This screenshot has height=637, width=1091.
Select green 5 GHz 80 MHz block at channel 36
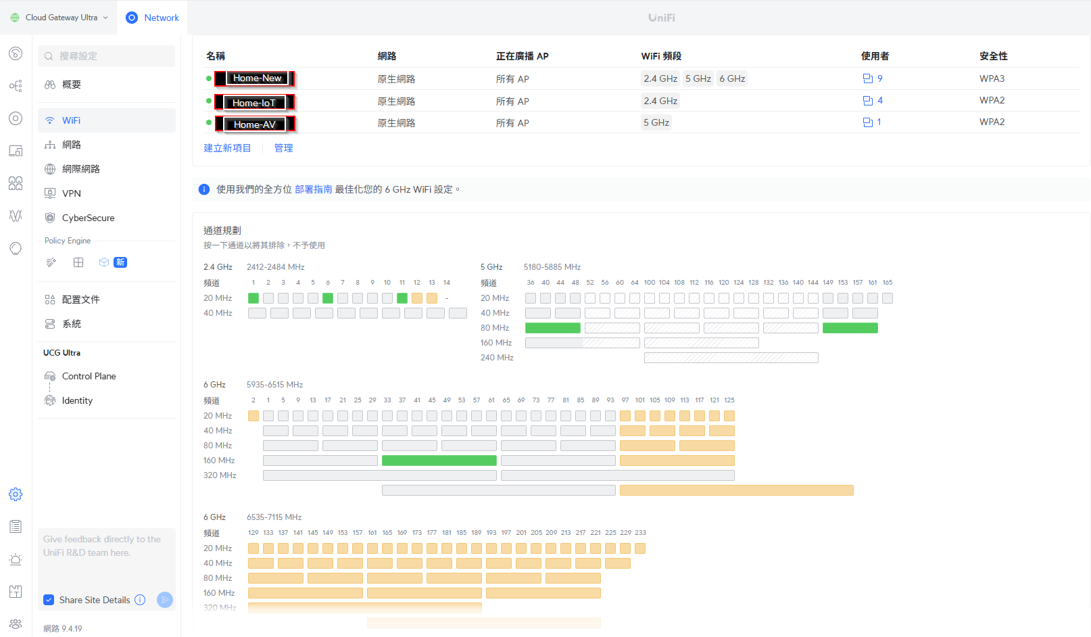pos(553,328)
